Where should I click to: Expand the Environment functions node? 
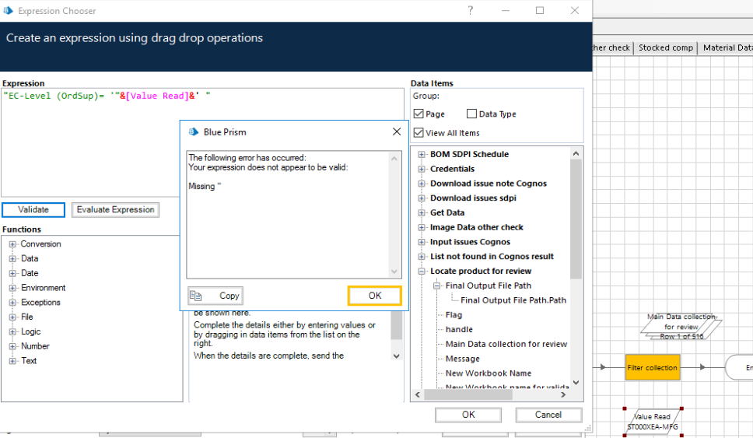(x=12, y=288)
